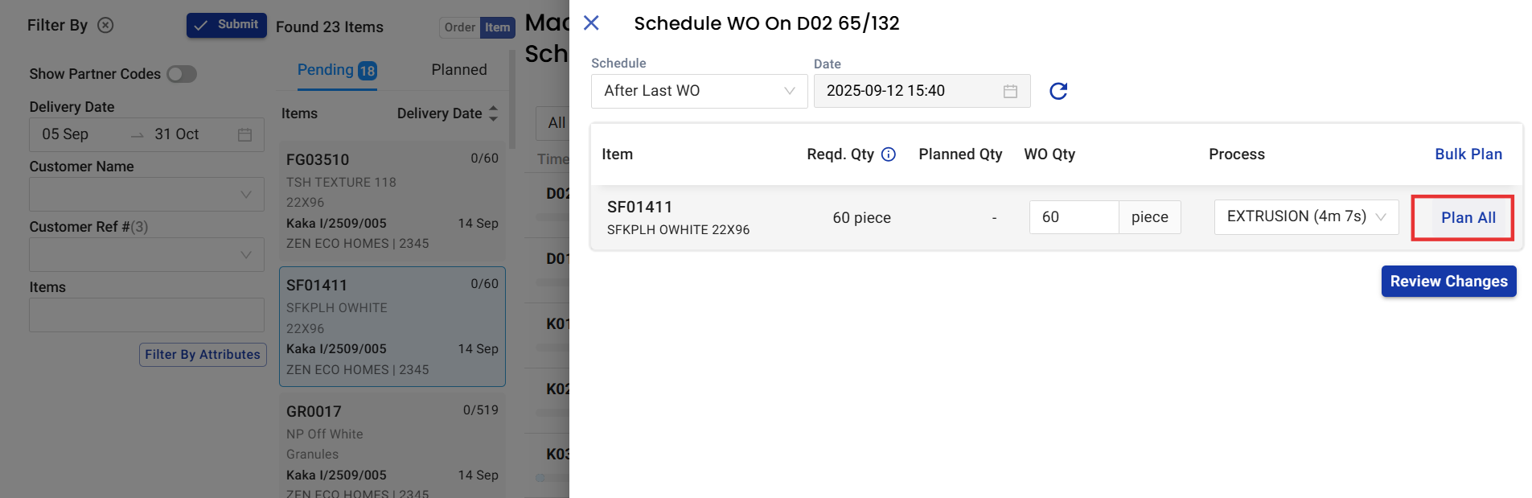Toggle Show Partner Codes switch
Image resolution: width=1532 pixels, height=498 pixels.
pos(182,74)
